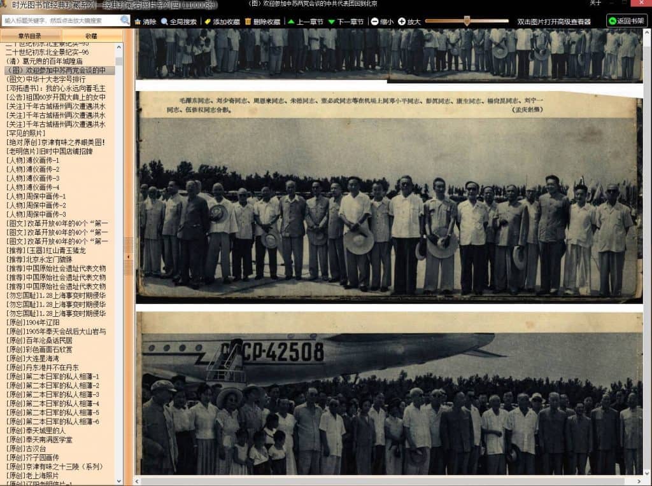
Task: Collapse the sidebar using the splitter handle
Action: (129, 256)
